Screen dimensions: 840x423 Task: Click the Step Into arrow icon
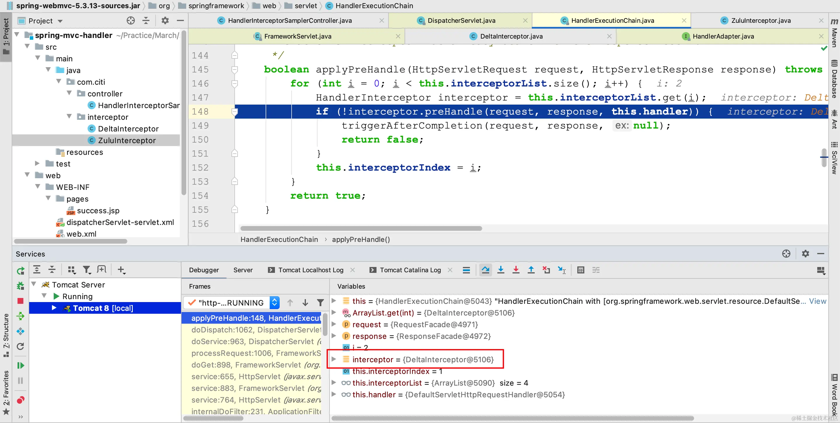501,270
